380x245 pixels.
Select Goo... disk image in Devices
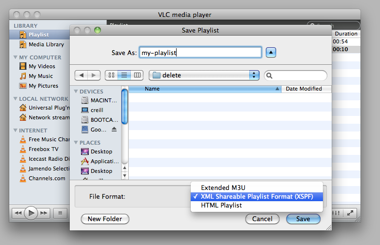coord(94,130)
